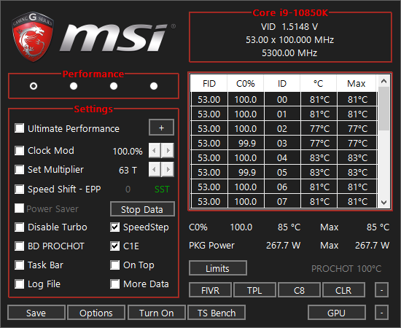Select the third Performance profile radio button
Screen dimensions: 401x328
coord(114,86)
